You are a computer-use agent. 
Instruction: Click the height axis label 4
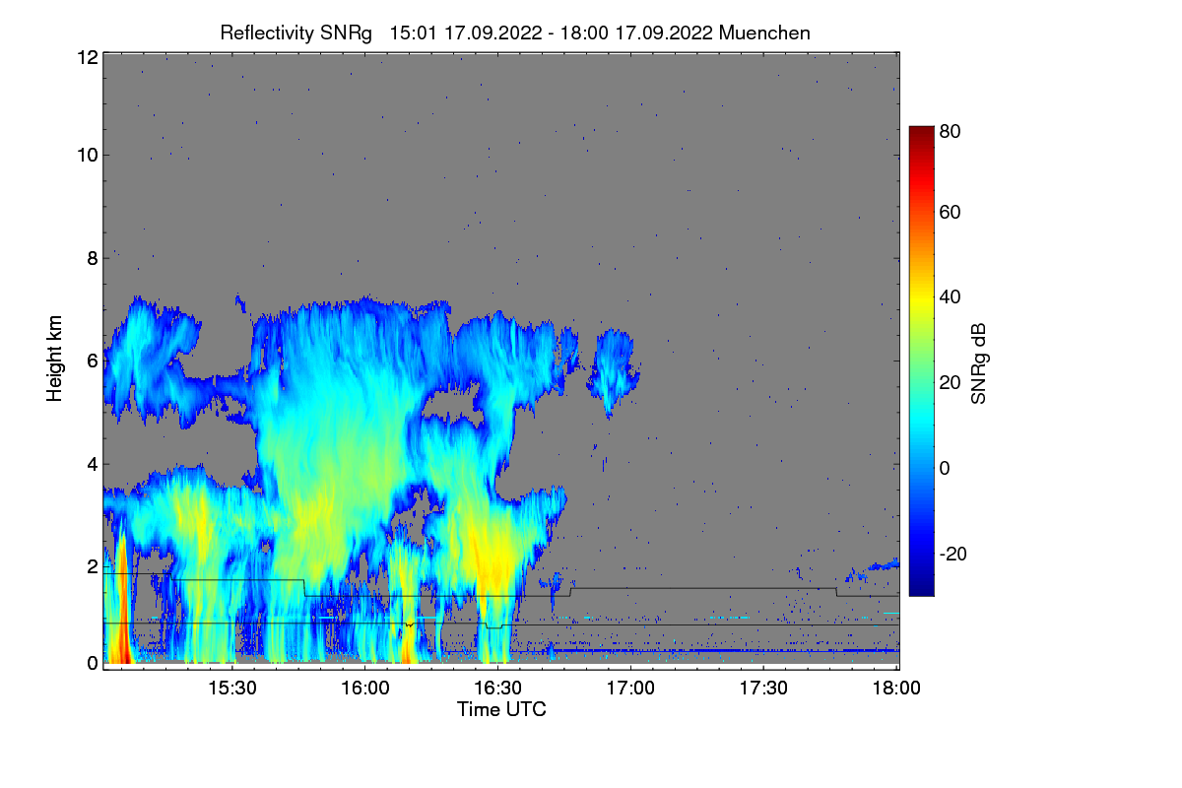coord(93,464)
